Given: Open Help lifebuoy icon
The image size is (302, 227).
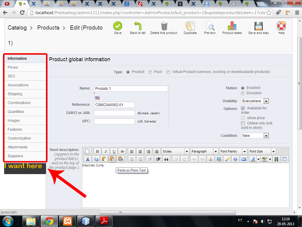Looking at the screenshot, I should 281,26.
